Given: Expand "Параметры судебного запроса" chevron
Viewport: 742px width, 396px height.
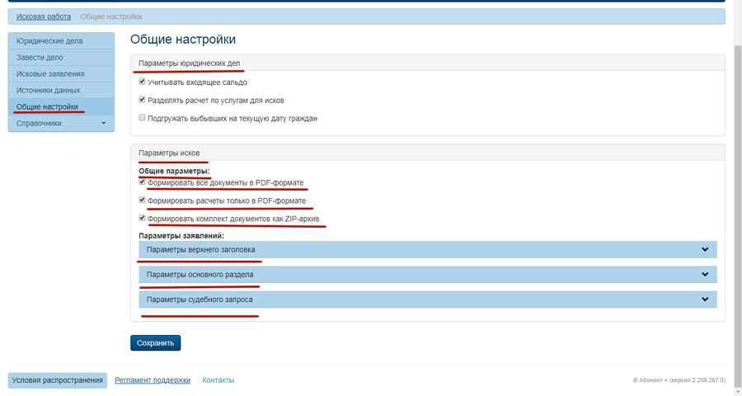Looking at the screenshot, I should (705, 299).
